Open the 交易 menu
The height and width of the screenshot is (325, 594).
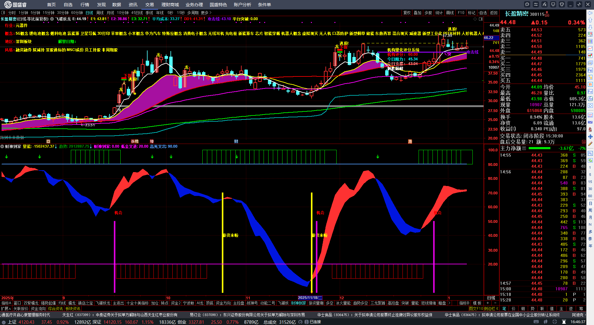coord(150,5)
